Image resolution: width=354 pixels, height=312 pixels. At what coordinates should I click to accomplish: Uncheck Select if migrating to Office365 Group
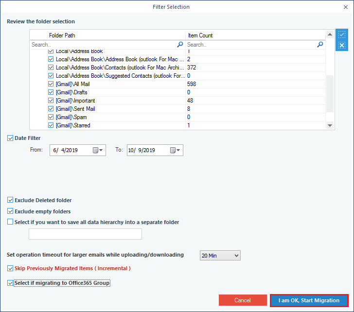point(11,283)
